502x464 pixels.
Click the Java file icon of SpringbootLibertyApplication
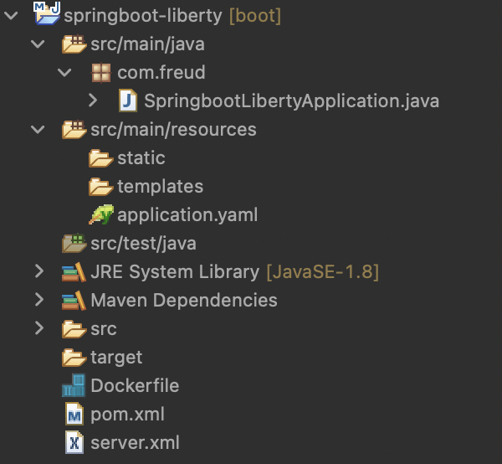(x=128, y=101)
